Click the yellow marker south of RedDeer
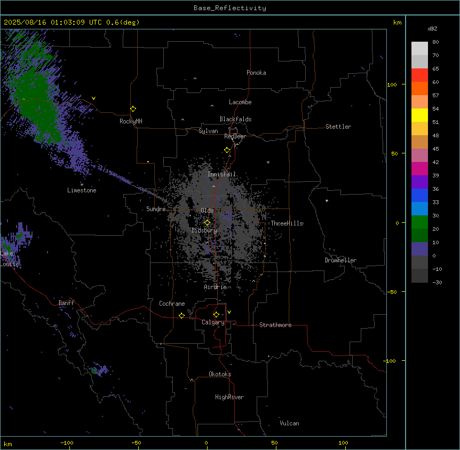Screen dimensions: 460x450 (x=227, y=150)
